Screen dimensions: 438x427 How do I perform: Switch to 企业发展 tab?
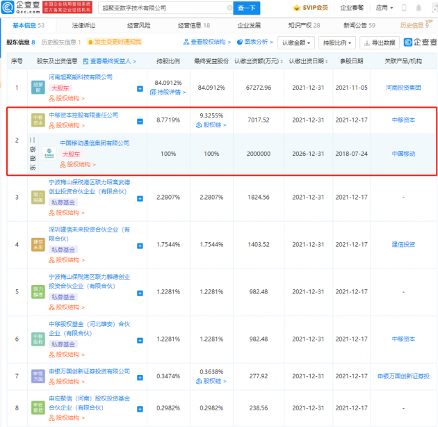pos(249,26)
